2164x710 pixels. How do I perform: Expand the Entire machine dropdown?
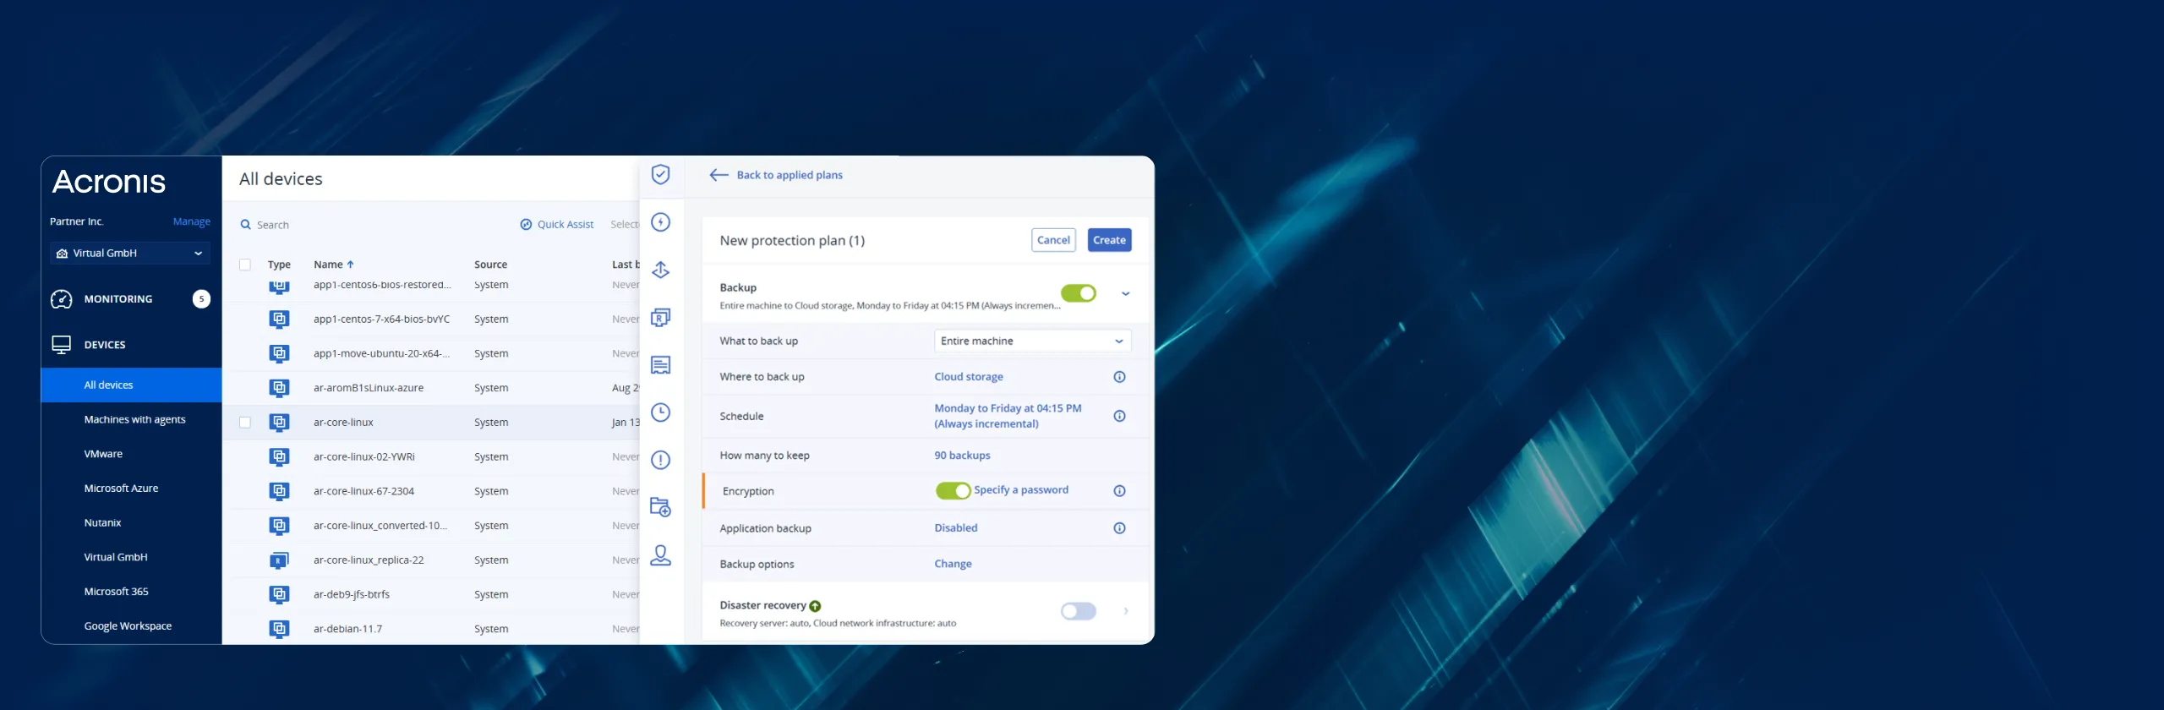[1031, 341]
